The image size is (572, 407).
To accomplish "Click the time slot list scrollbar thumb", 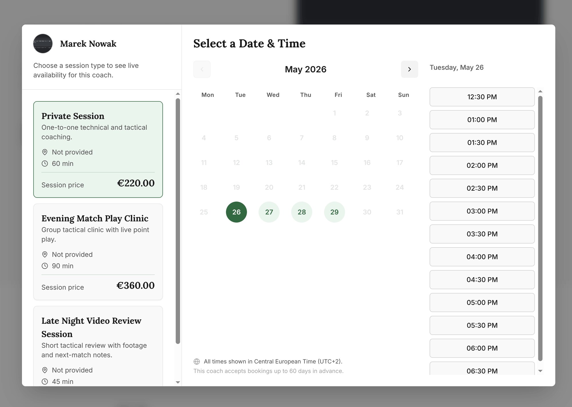I will pos(540,228).
